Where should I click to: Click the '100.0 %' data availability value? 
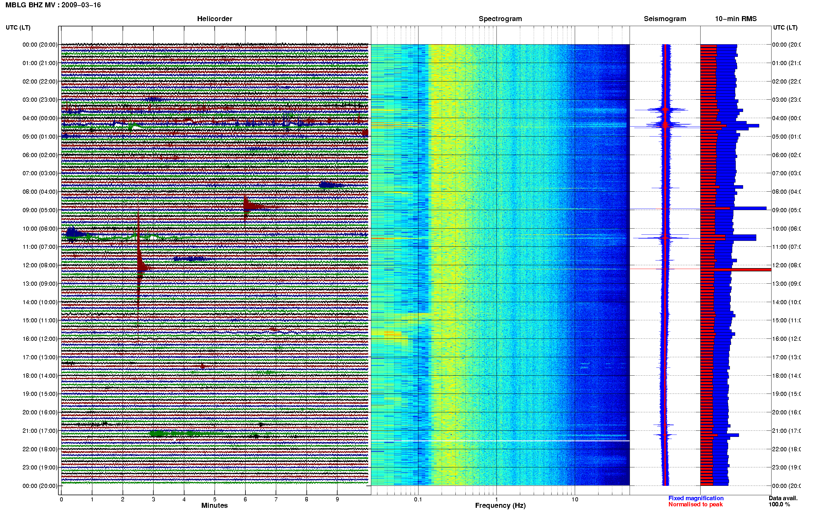coord(779,505)
